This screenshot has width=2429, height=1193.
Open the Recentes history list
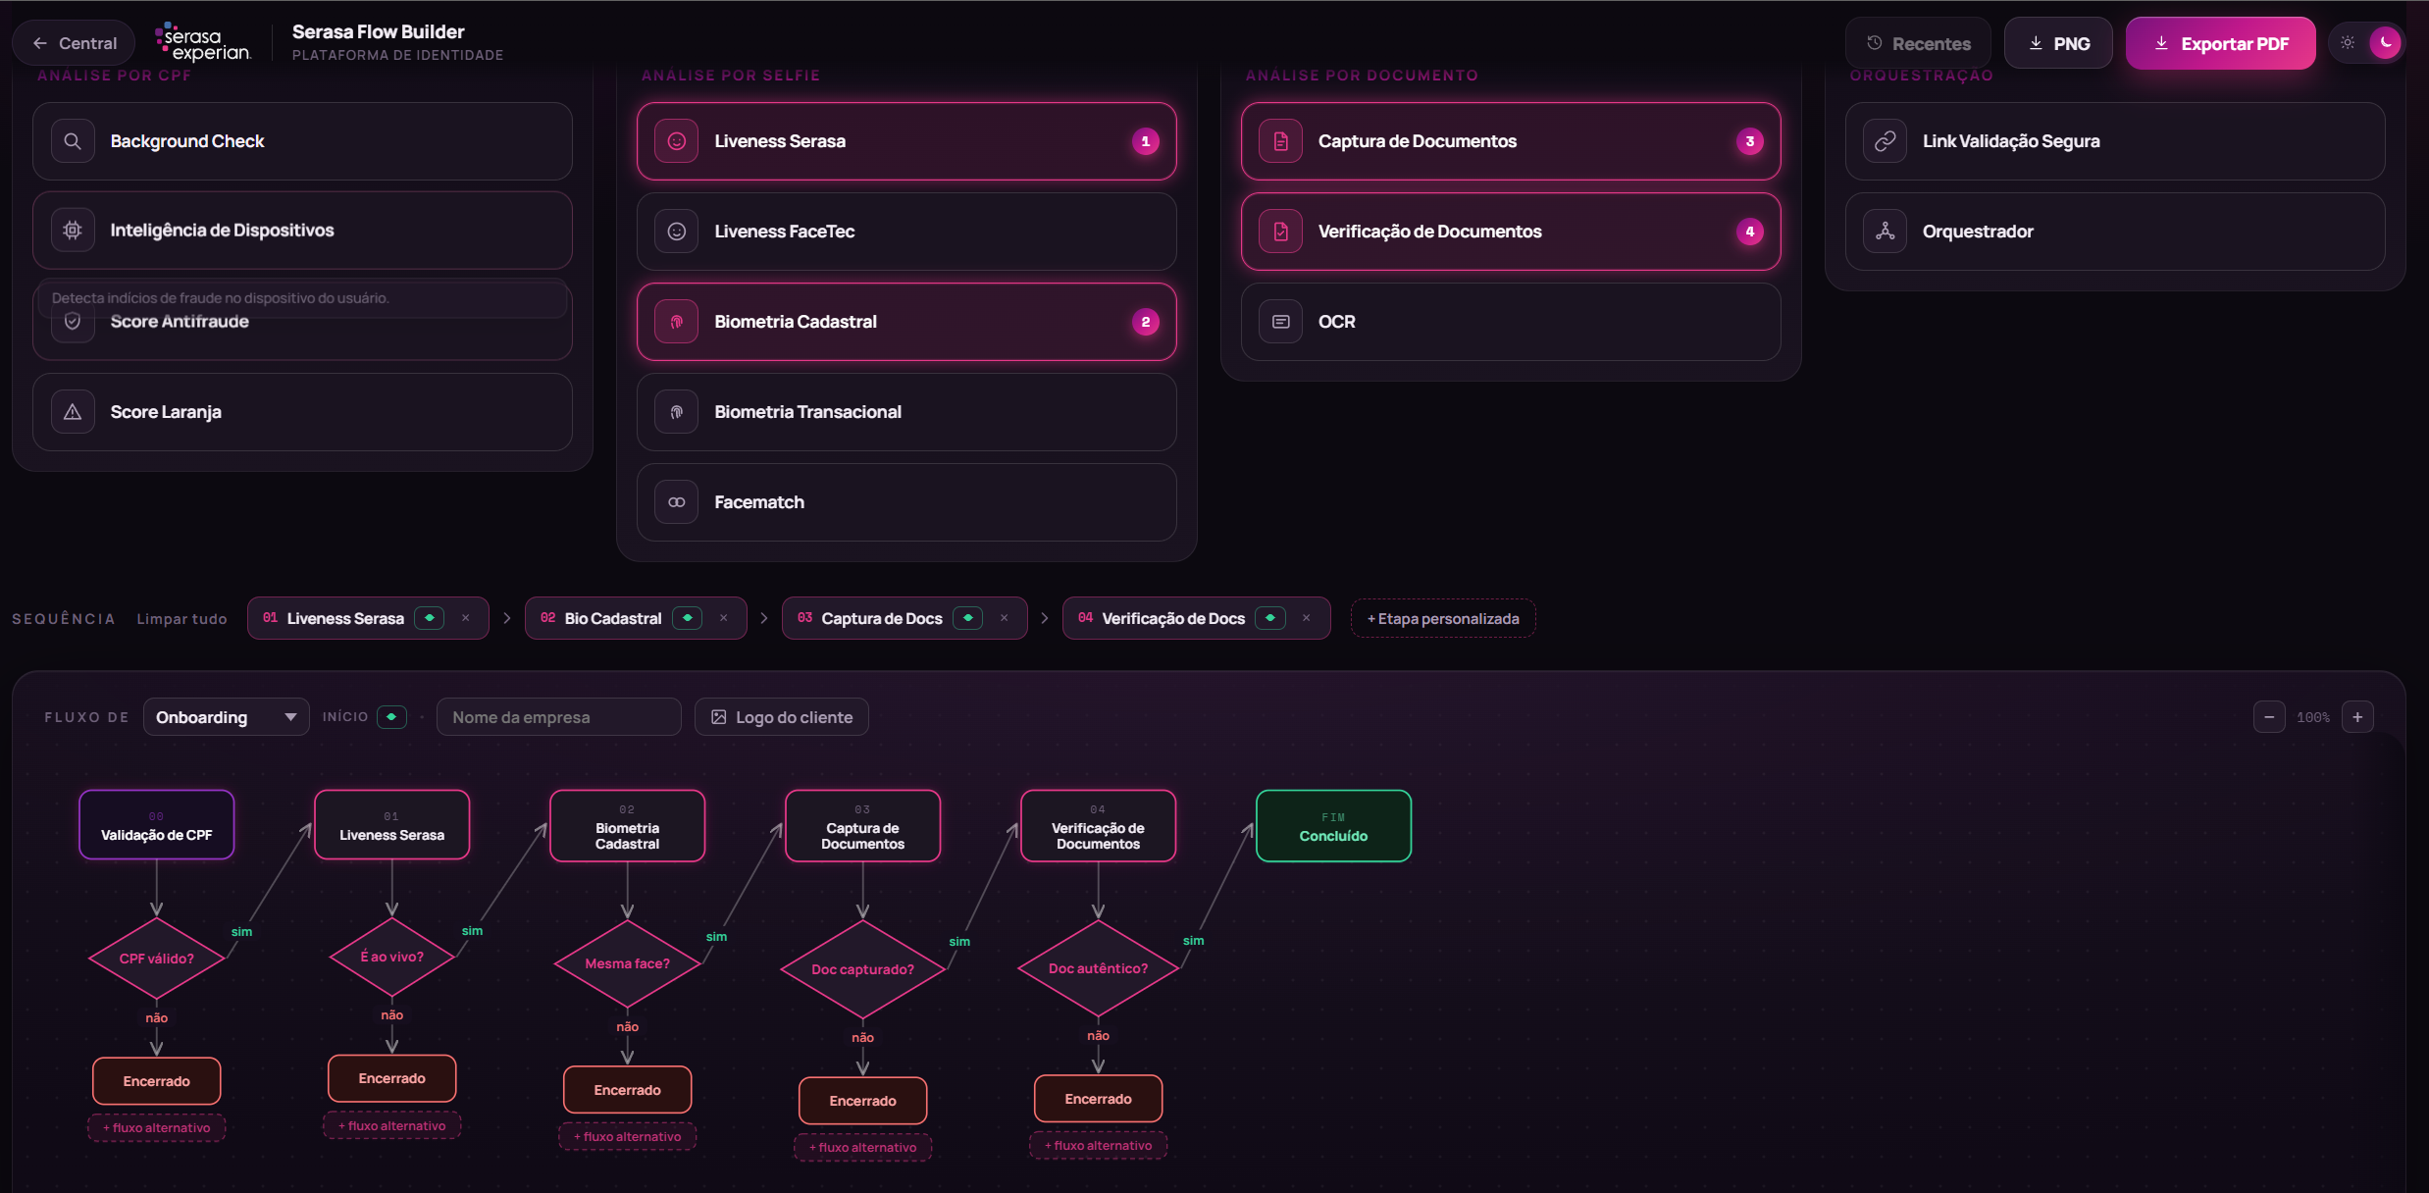1918,43
